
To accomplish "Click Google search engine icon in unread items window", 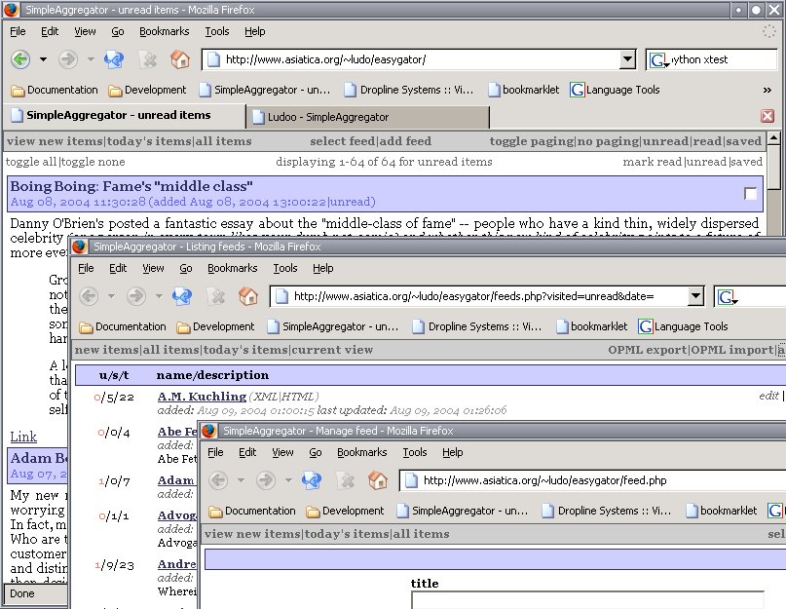I will (x=658, y=60).
